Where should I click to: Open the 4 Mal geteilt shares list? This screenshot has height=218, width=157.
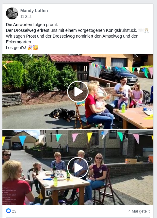(139, 211)
